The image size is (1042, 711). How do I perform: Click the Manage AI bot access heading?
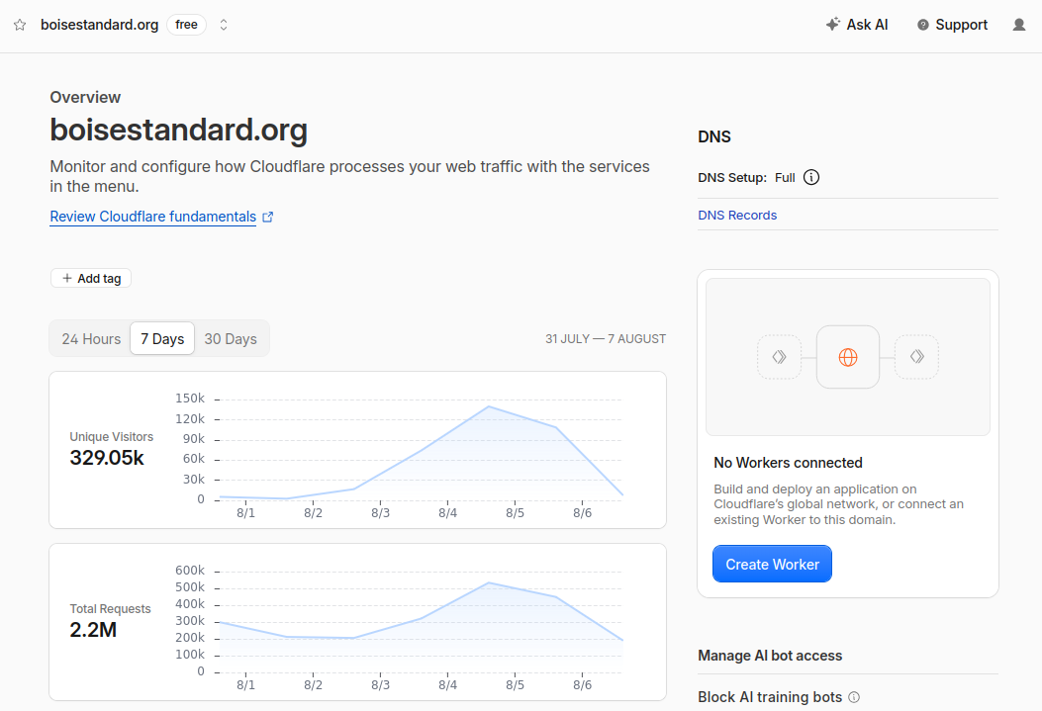coord(770,656)
